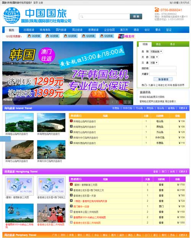Open the 类别 不限类别 dropdown
This screenshot has width=191, height=238.
(156, 52)
